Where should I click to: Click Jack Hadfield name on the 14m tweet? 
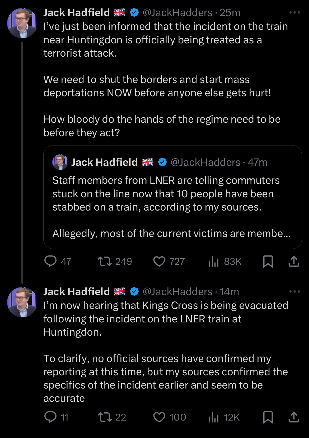pos(77,291)
